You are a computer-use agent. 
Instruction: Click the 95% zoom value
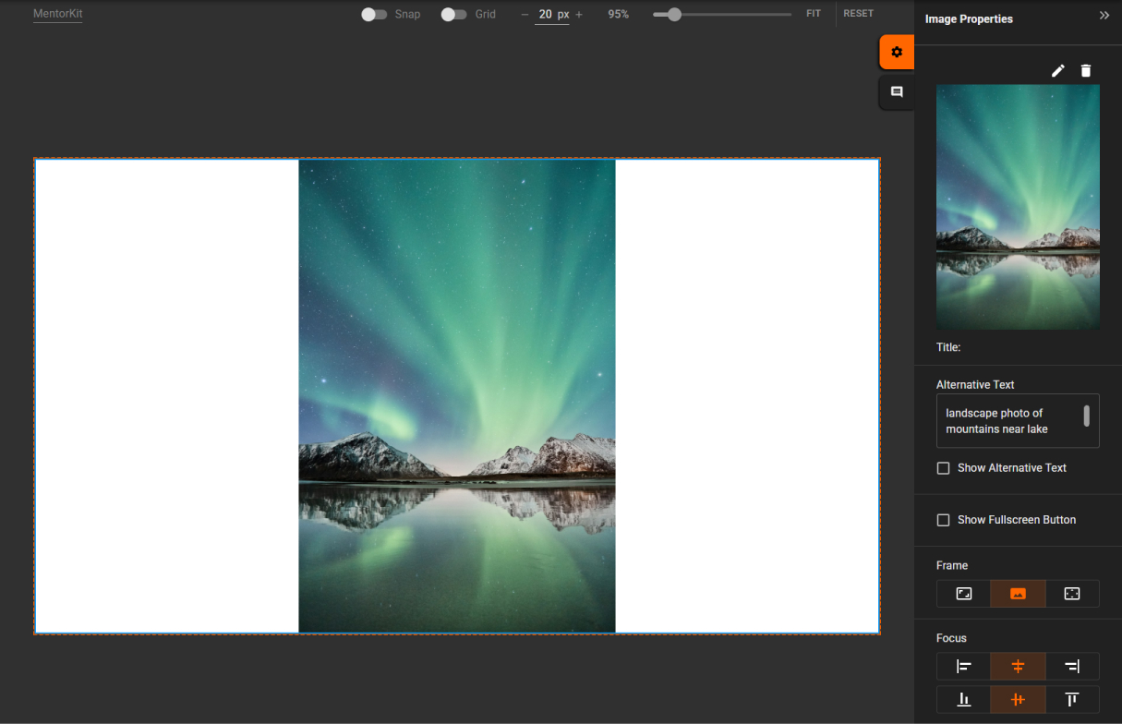[x=619, y=14]
